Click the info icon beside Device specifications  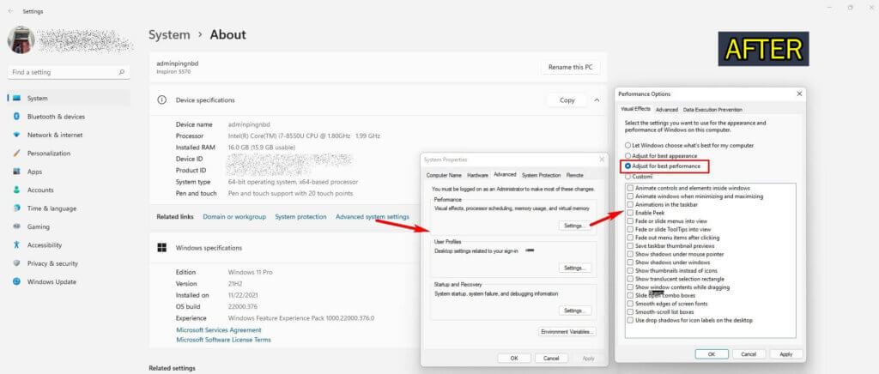162,100
